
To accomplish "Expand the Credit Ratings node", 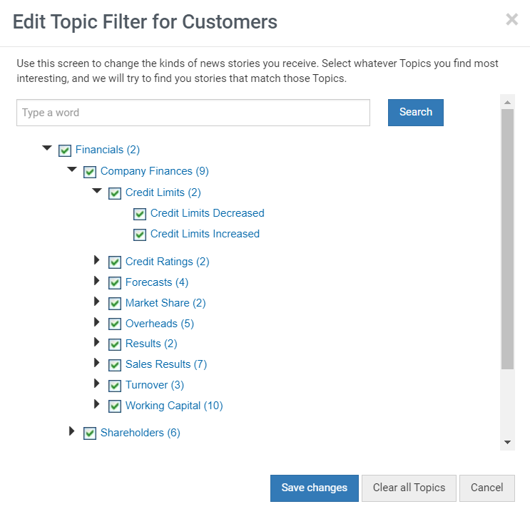I will click(x=97, y=260).
